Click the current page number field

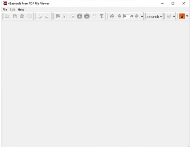[x=126, y=16]
